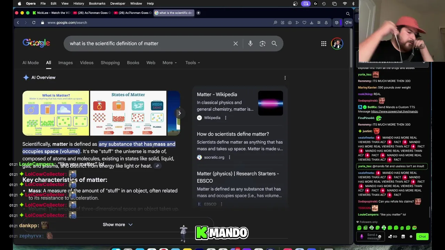Select the Web search tab
The height and width of the screenshot is (250, 445).
tap(151, 63)
